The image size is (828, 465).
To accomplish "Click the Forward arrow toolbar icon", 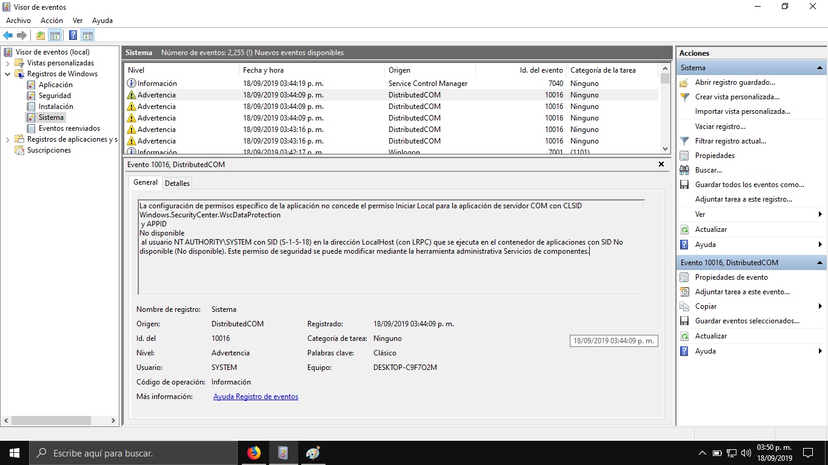I will pyautogui.click(x=22, y=35).
